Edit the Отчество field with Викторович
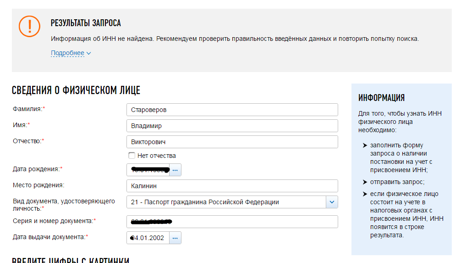Image resolution: width=466 pixels, height=263 pixels. click(232, 142)
